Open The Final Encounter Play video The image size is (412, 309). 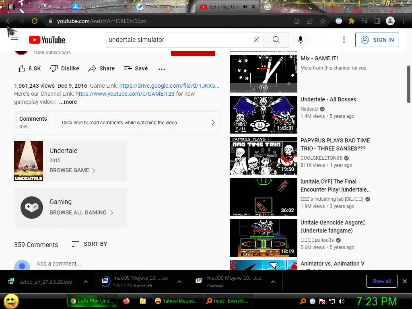tap(264, 196)
